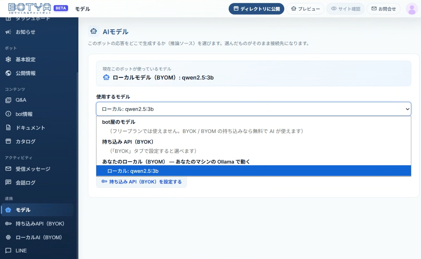Image resolution: width=421 pixels, height=259 pixels.
Task: Click the gear icon beside 基本設定
Action: point(8,59)
